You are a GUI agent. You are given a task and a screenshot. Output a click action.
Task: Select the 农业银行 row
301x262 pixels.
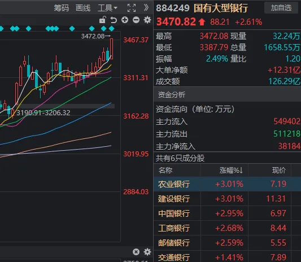[x=227, y=184]
